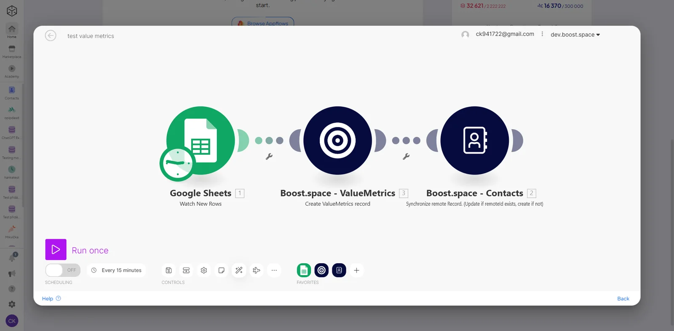Screen dimensions: 674x331
Task: Select the Boost.space - ValueMetrics label
Action: point(338,193)
